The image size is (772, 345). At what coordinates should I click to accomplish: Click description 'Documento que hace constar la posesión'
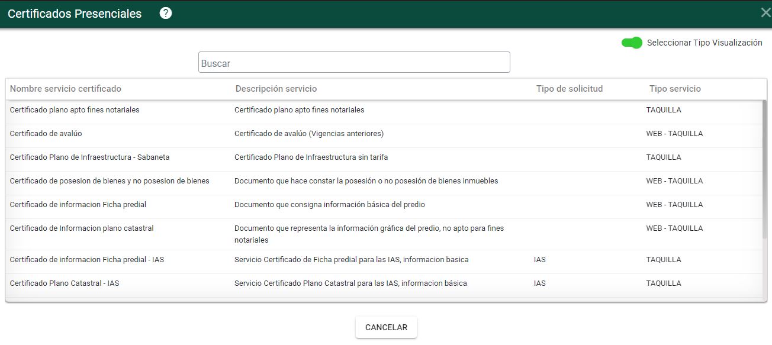click(366, 181)
